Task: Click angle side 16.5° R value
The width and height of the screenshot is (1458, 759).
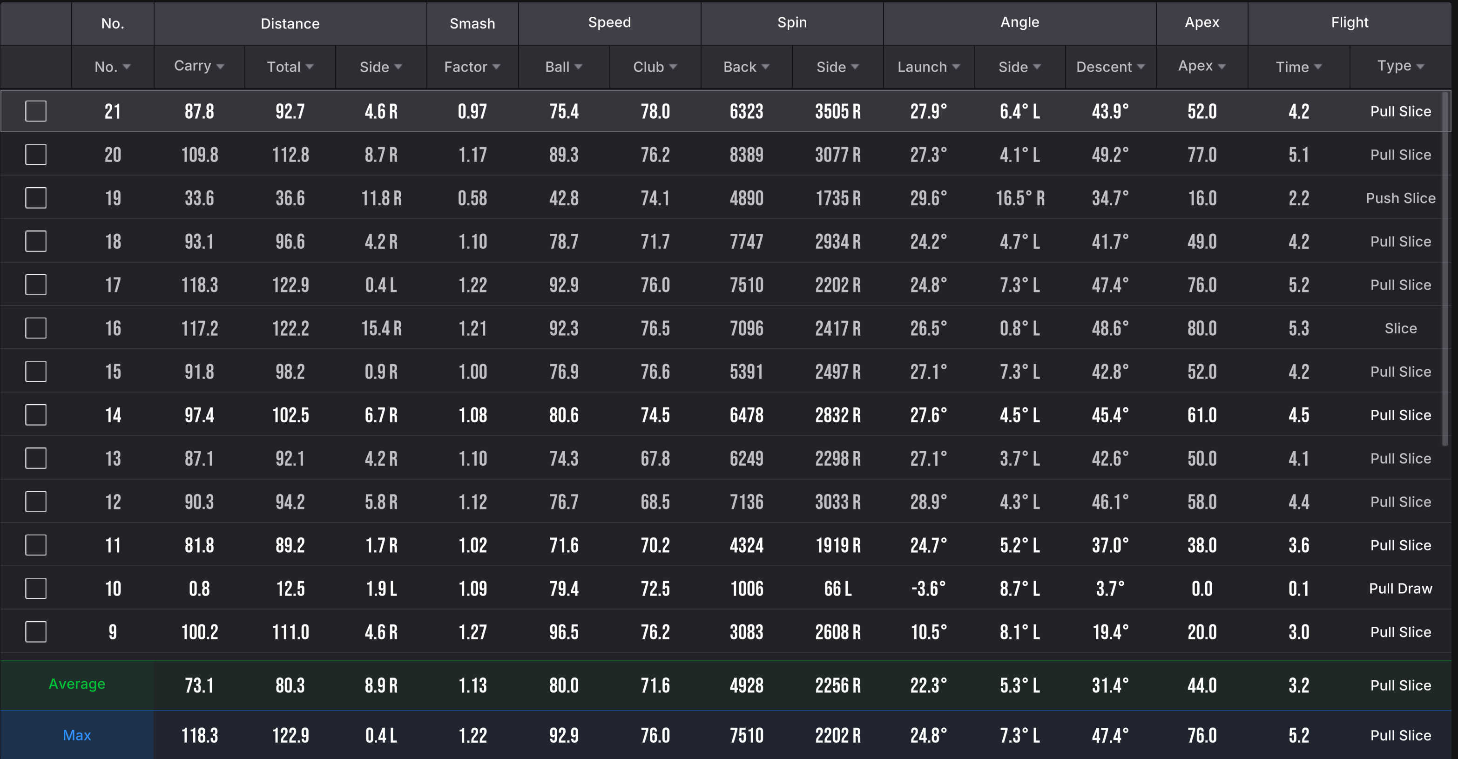Action: pyautogui.click(x=1019, y=198)
